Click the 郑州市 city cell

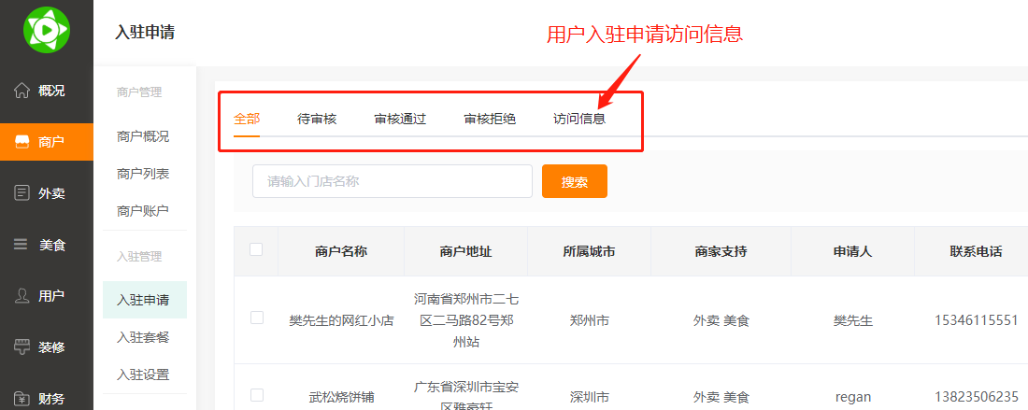click(590, 321)
